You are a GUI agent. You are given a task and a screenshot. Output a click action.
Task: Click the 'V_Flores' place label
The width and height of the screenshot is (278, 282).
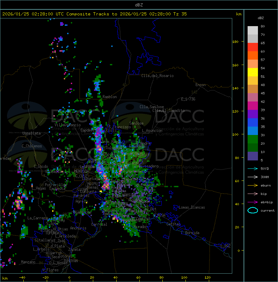50,270
